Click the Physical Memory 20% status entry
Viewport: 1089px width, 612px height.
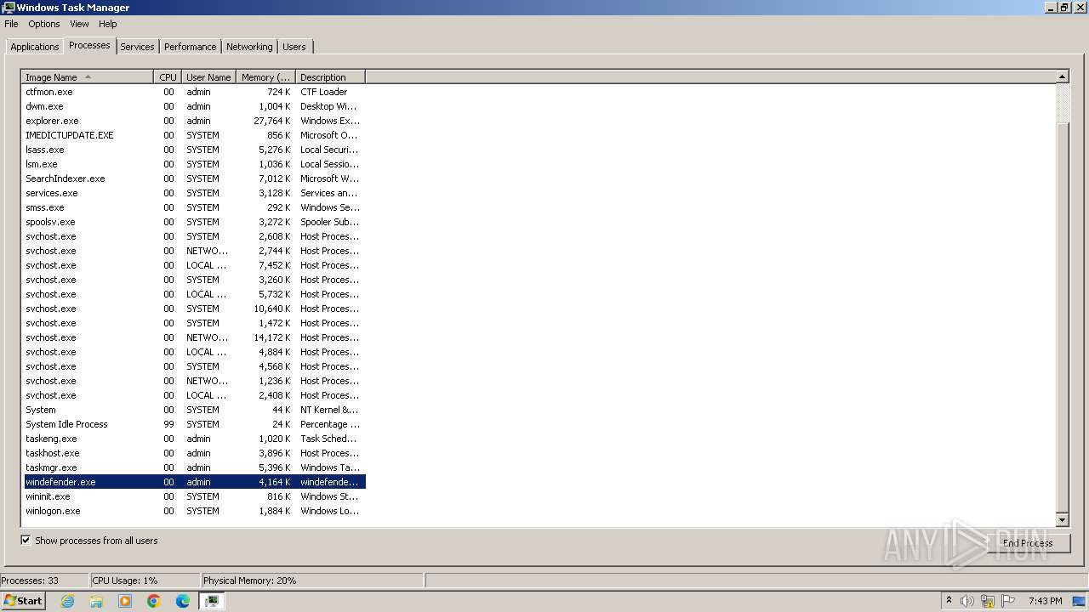(x=311, y=581)
